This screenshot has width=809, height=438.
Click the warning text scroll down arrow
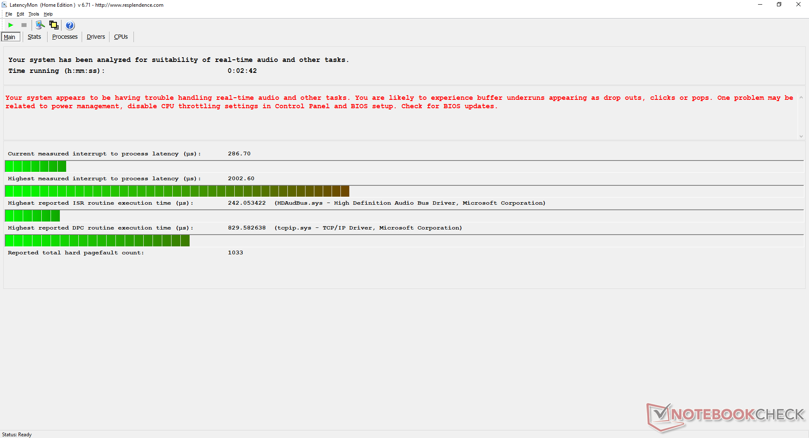pos(801,136)
